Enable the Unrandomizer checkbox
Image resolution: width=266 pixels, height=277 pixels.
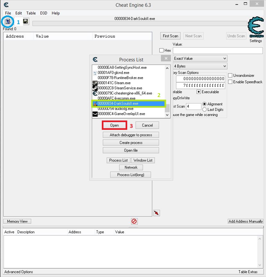230,76
